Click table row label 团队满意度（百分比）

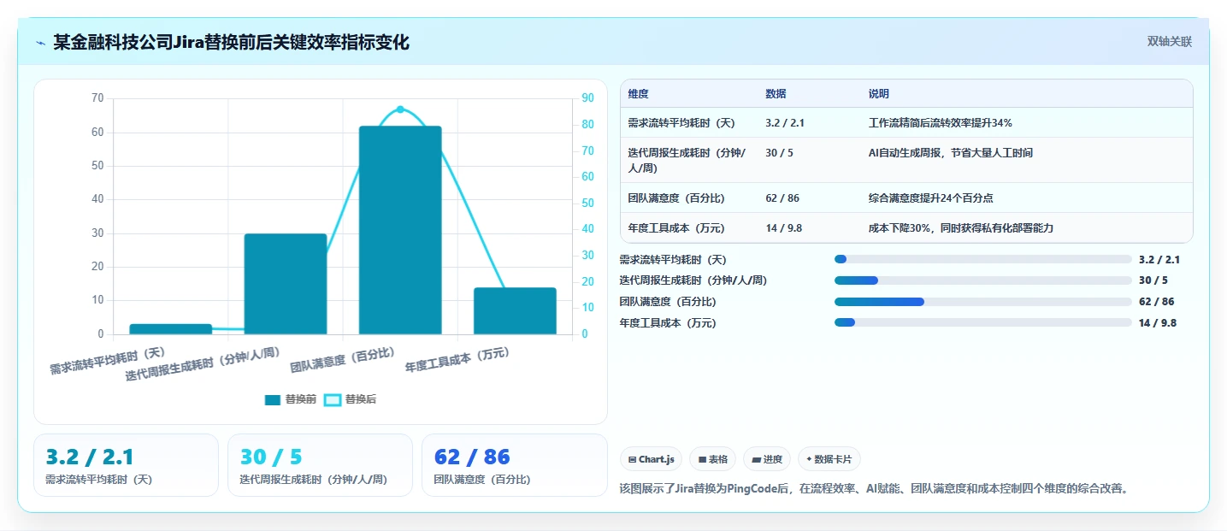[675, 198]
